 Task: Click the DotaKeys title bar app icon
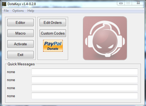[x=4, y=4]
